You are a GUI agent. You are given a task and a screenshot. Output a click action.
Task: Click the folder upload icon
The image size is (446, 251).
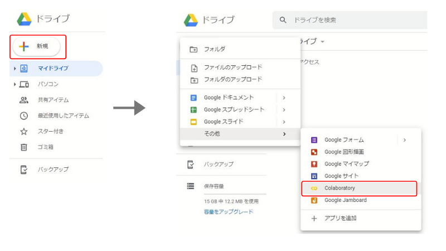point(194,80)
